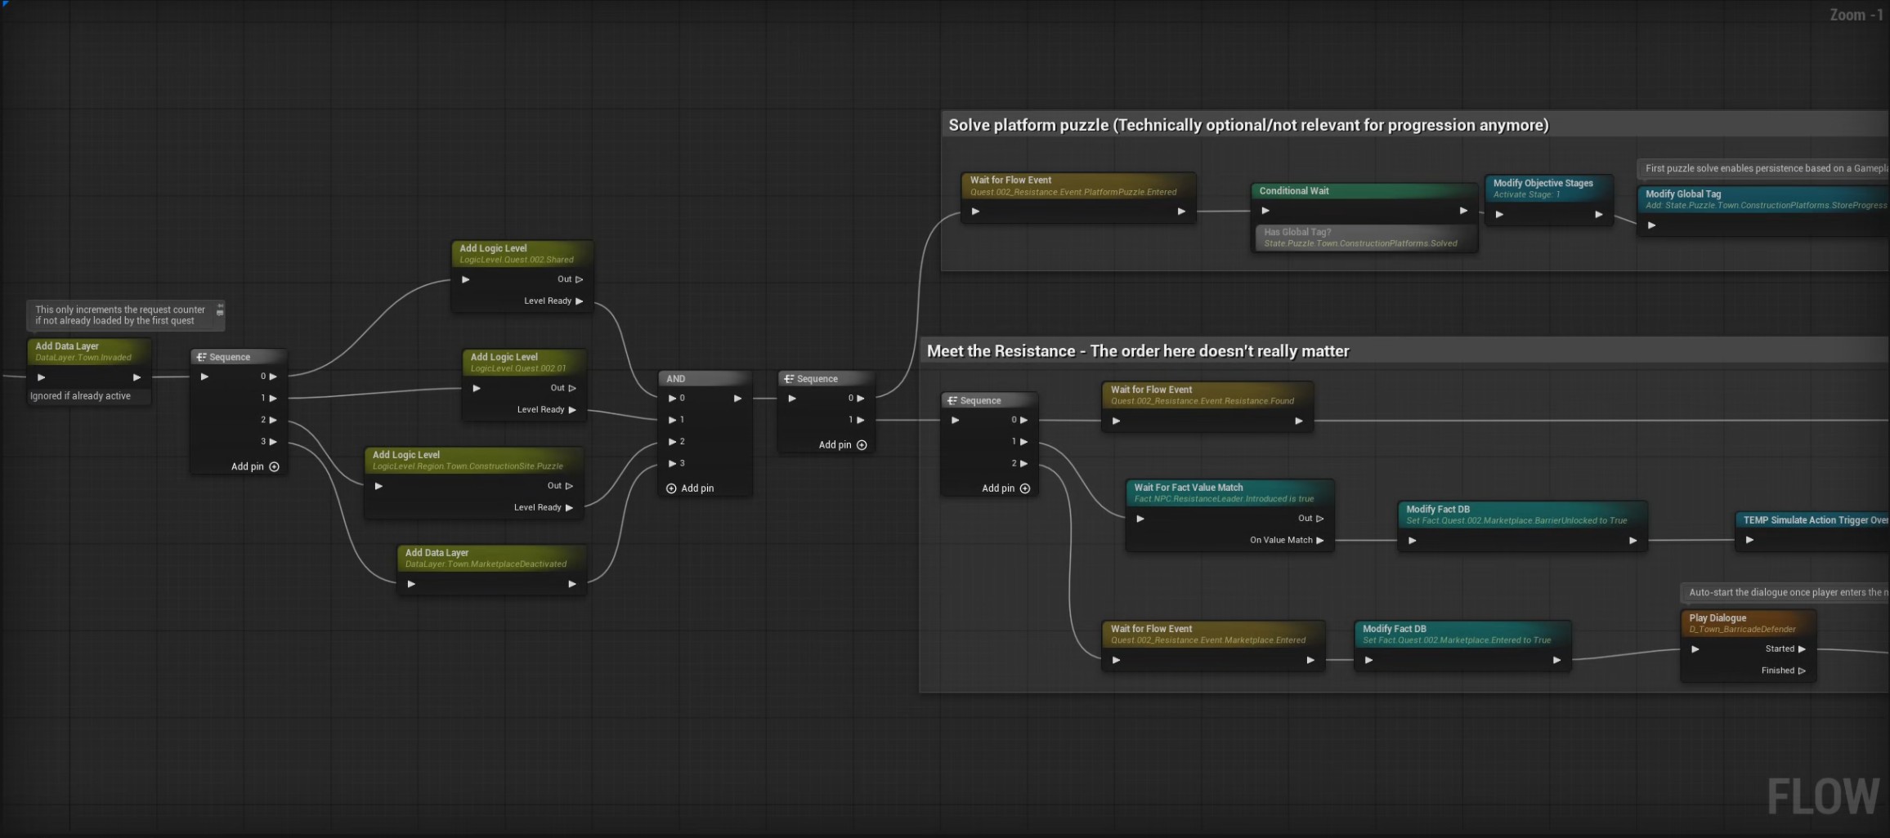Click Has Global Tag condition addon
Viewport: 1890px width, 838px height.
[x=1365, y=238]
